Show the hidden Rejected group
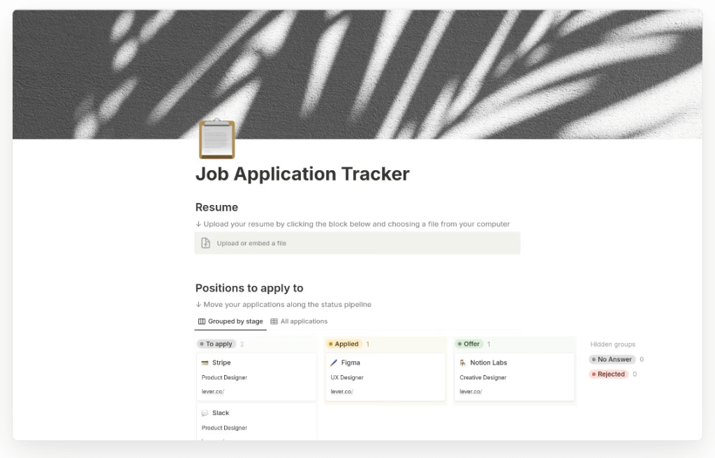Screen dimensions: 715x458 coord(609,374)
